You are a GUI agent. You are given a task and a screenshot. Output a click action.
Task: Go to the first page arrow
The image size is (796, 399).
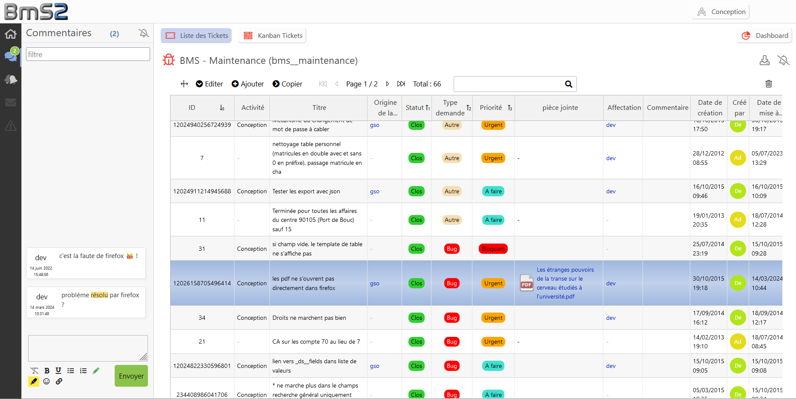coord(323,84)
